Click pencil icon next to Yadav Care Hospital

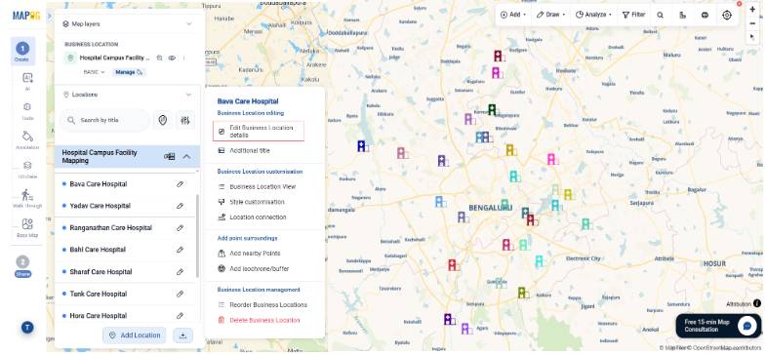tap(180, 206)
